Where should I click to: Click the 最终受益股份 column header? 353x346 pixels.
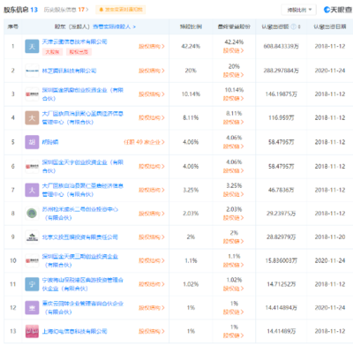coord(234,26)
